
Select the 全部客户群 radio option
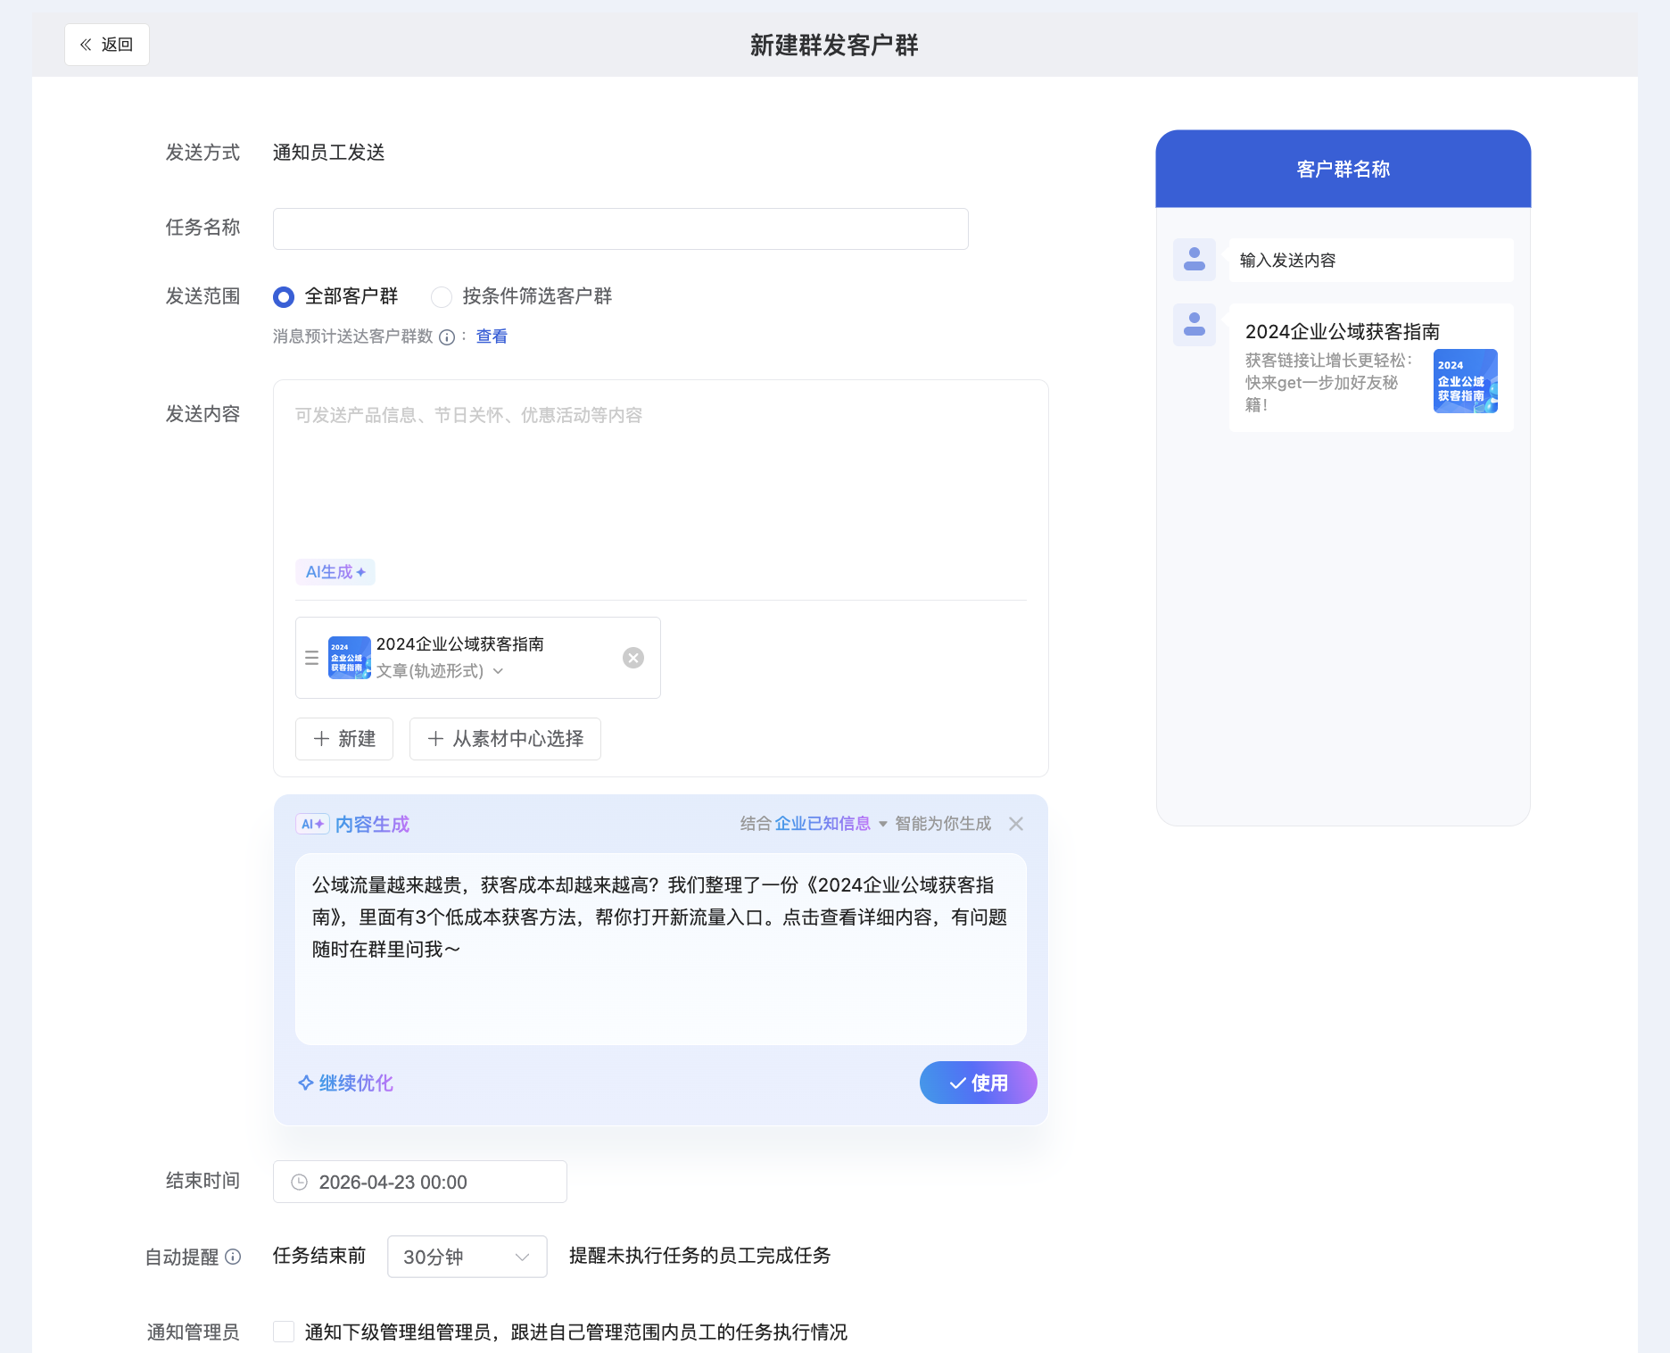pos(284,296)
